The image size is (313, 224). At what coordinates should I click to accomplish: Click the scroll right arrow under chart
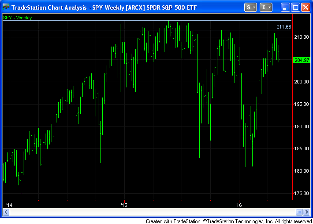pyautogui.click(x=307, y=212)
